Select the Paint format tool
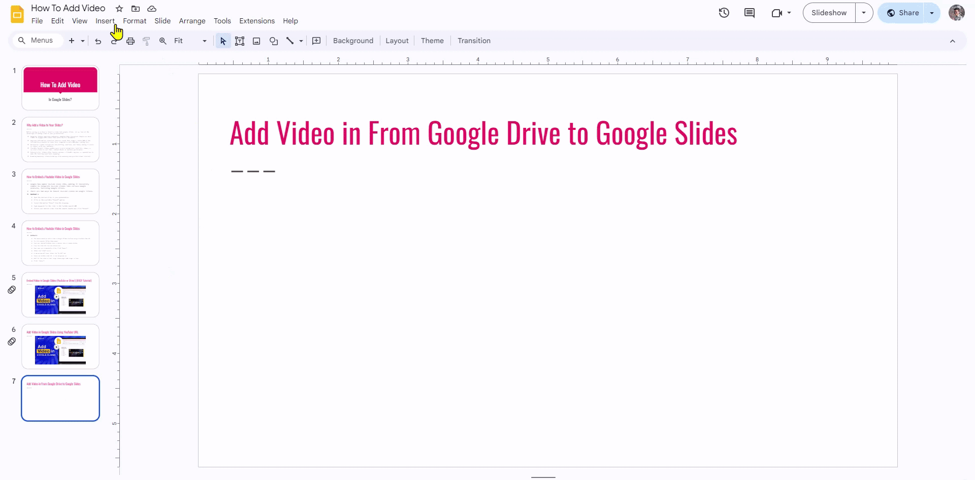Screen dimensions: 975x480 click(x=147, y=41)
